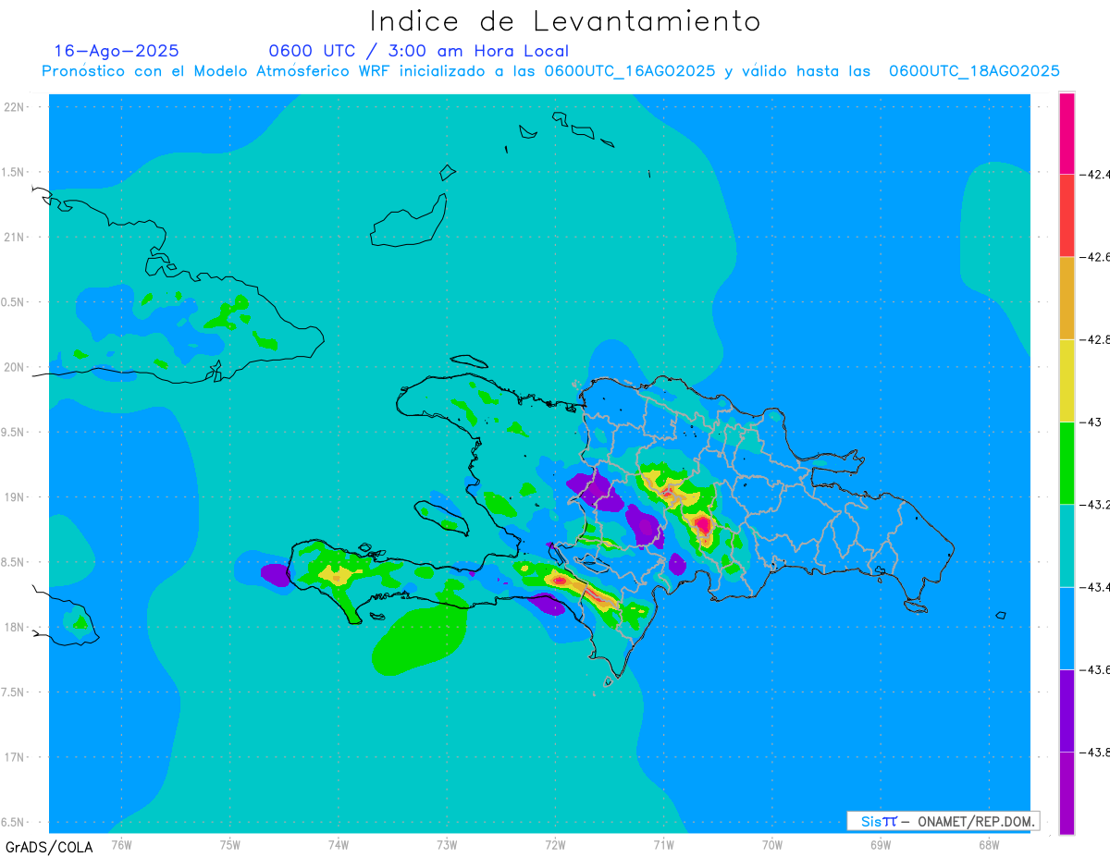Select the blue legend color band

(1067, 628)
